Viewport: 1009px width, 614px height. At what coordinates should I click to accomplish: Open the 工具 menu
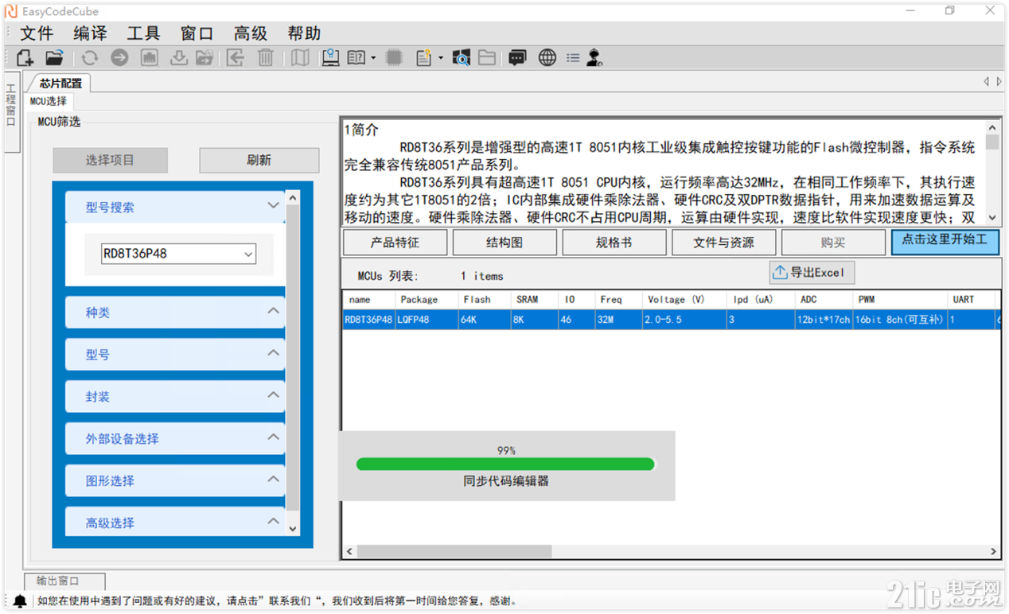(x=144, y=33)
